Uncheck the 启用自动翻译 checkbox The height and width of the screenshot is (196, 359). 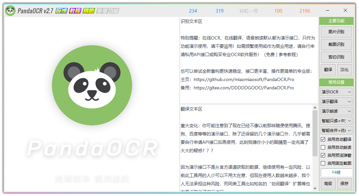323,139
